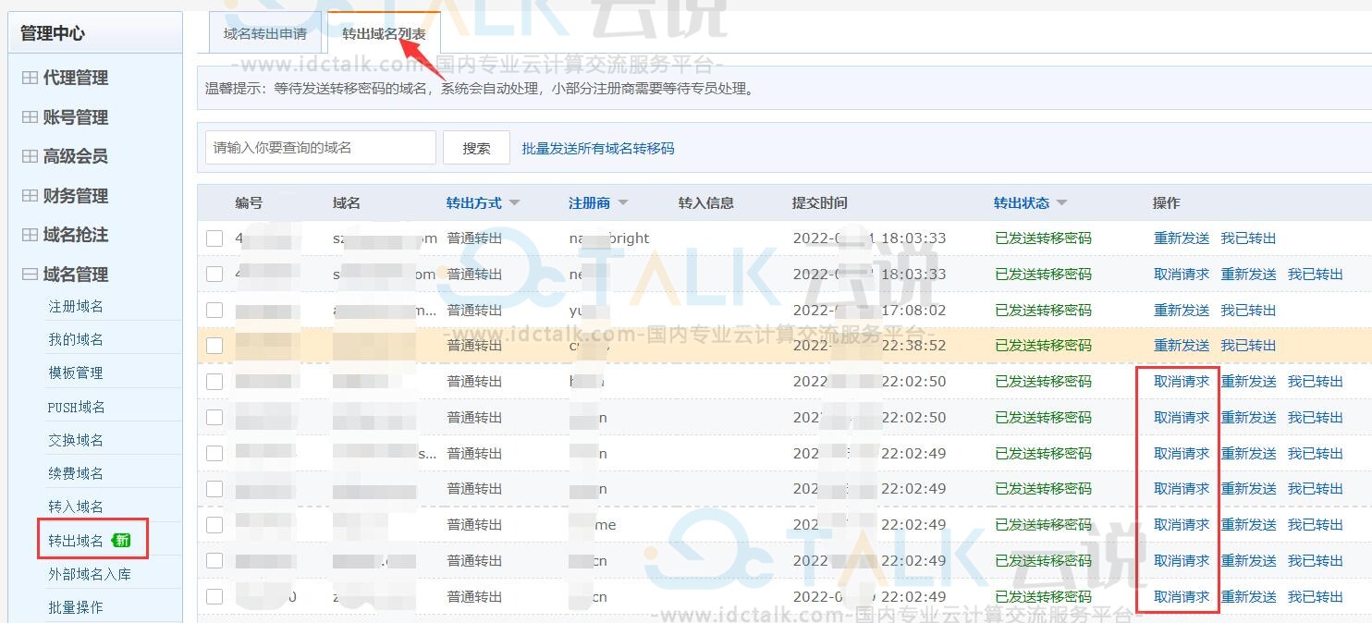
Task: Click 批量发送所有域名转移码 link
Action: (598, 148)
